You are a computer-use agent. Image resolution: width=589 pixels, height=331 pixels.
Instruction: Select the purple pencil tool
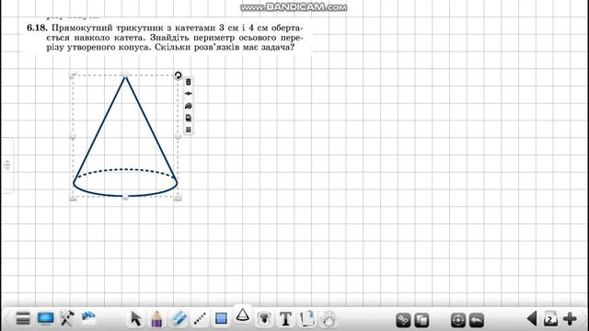(x=156, y=319)
